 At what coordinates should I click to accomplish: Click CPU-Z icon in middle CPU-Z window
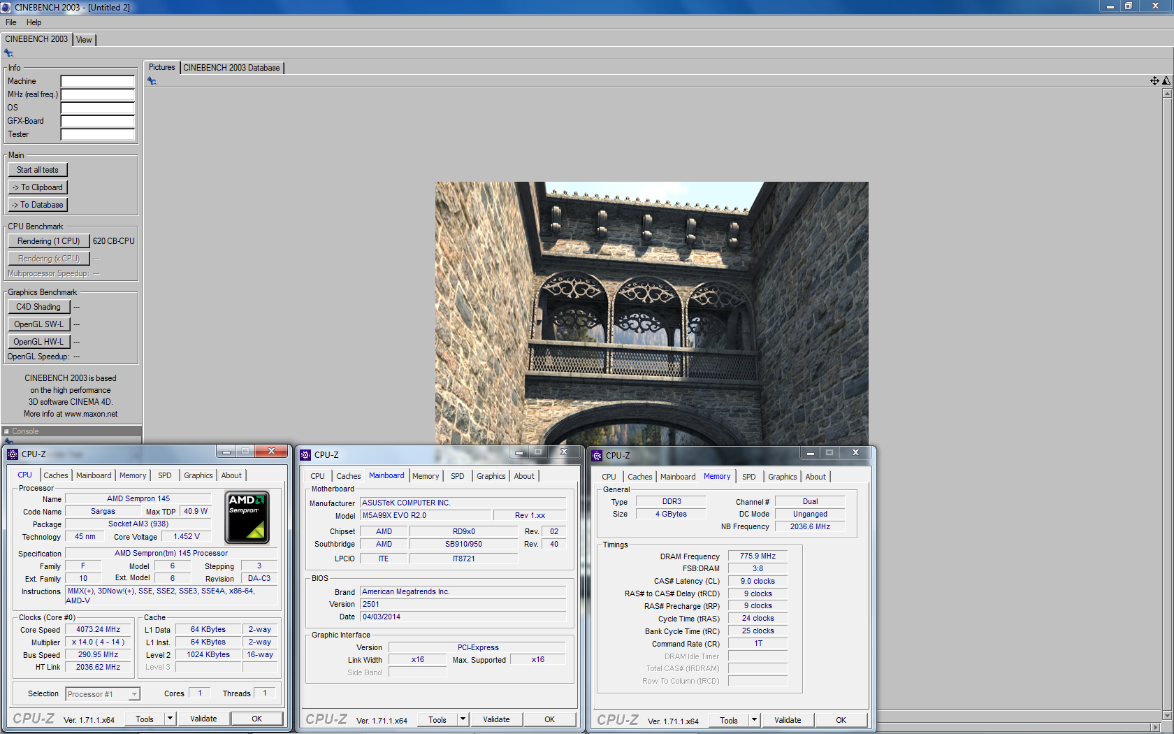click(x=305, y=455)
